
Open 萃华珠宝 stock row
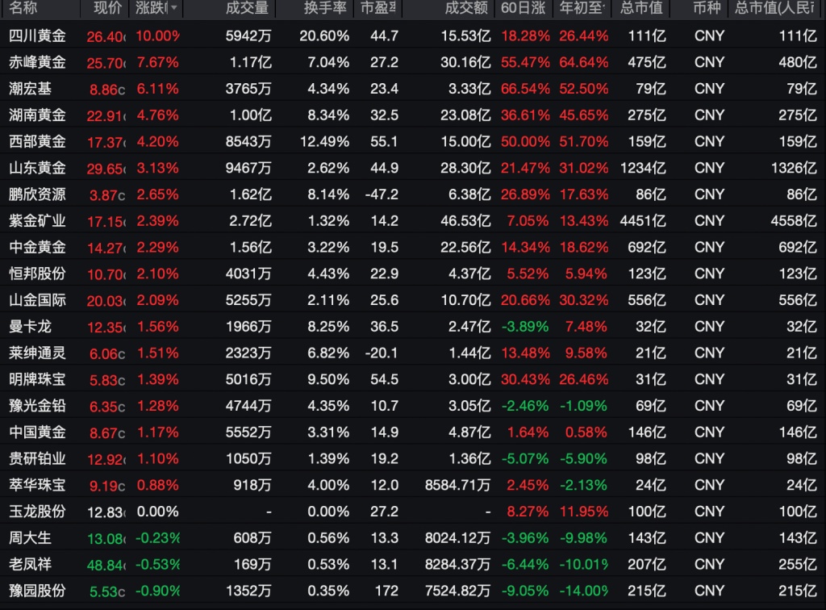[413, 485]
